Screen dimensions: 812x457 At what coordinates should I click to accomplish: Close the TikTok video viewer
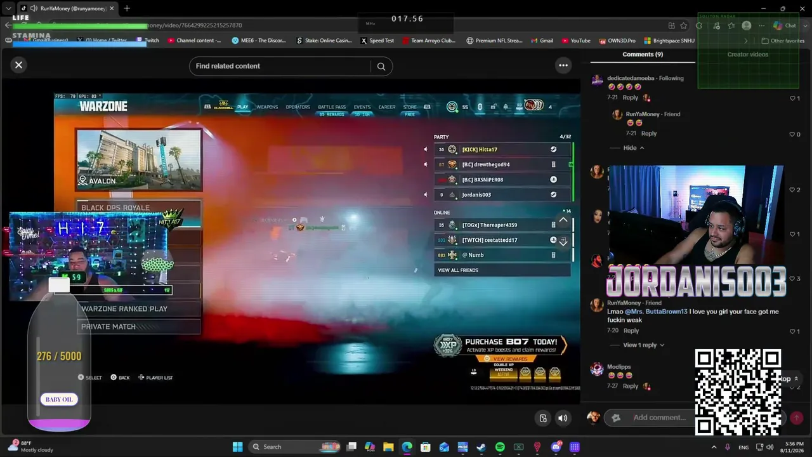pyautogui.click(x=18, y=65)
